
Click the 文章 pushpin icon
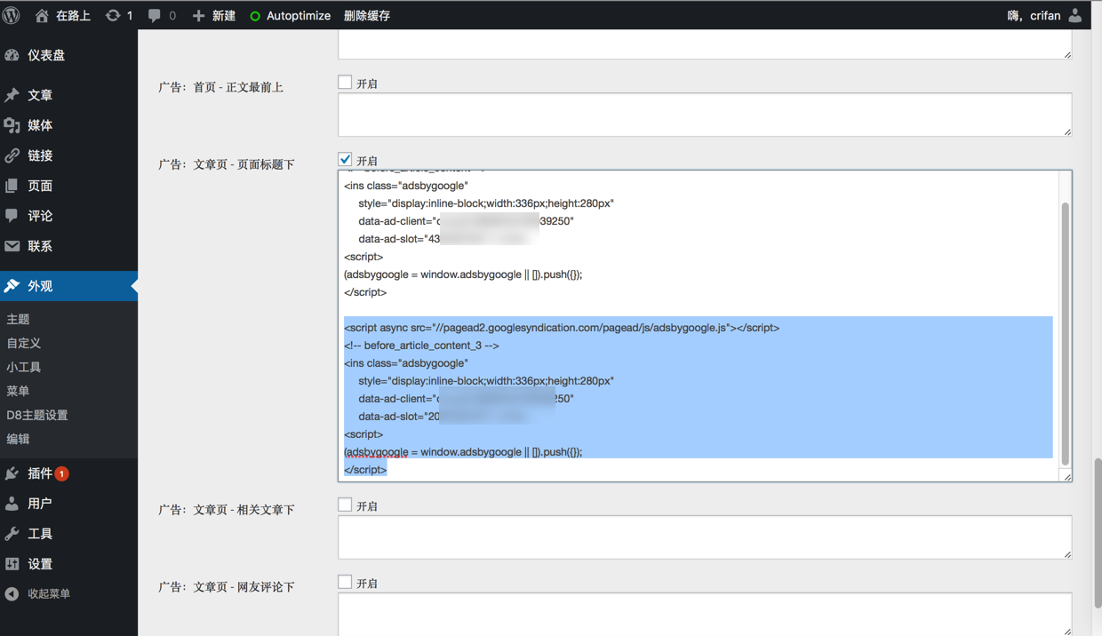12,95
